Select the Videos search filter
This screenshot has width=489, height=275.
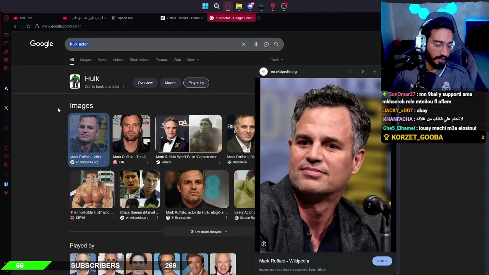click(x=118, y=60)
